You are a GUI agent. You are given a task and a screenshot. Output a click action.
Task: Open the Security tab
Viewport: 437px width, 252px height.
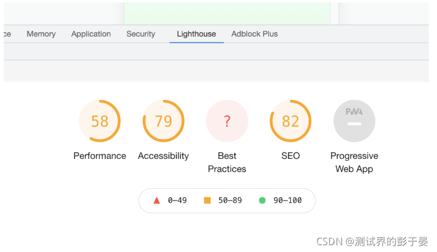pos(141,34)
